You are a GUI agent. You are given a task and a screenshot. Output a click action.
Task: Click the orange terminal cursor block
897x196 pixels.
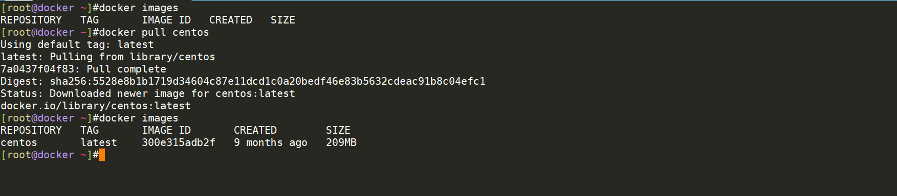[x=102, y=155]
